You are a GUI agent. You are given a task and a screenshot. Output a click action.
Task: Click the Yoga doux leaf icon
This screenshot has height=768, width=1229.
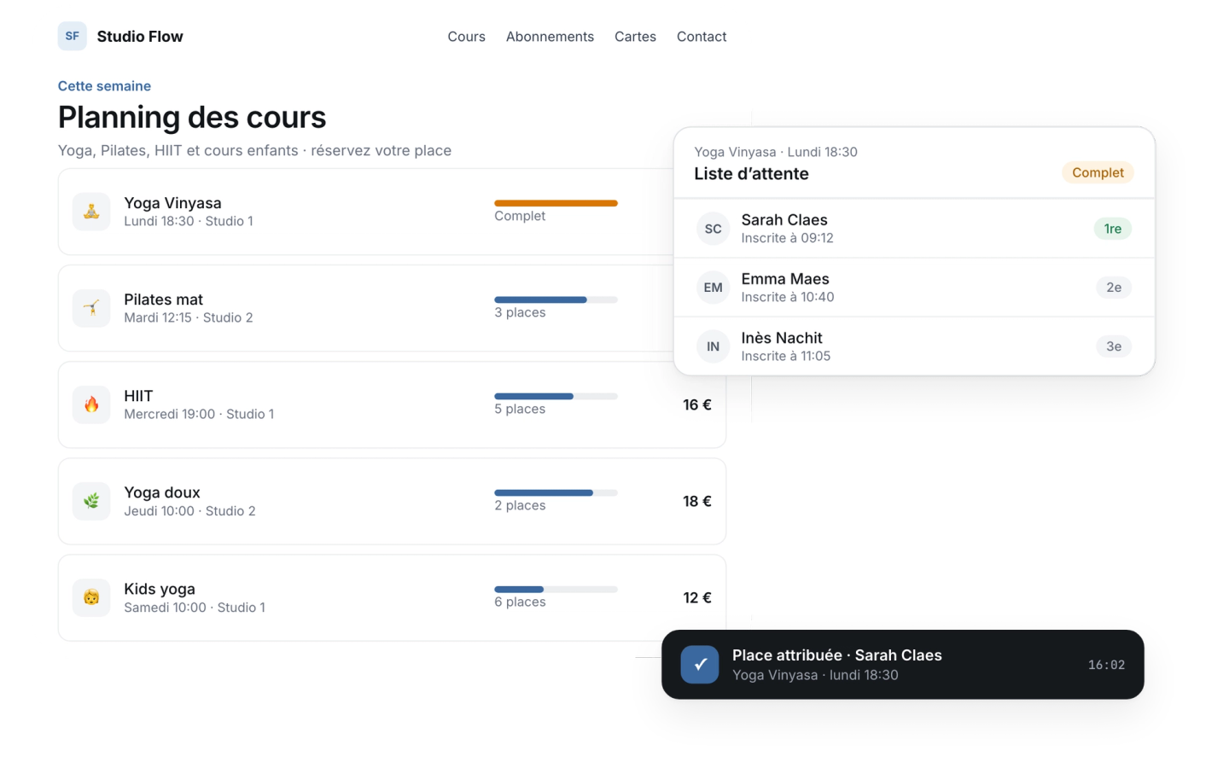[x=91, y=501]
